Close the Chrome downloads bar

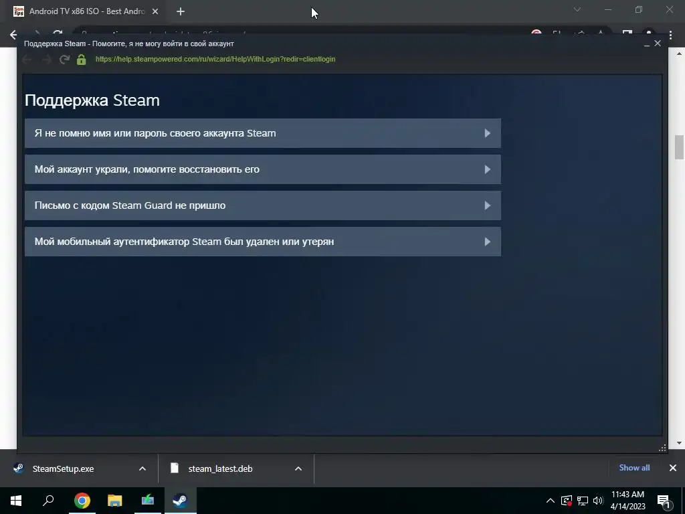tap(673, 468)
